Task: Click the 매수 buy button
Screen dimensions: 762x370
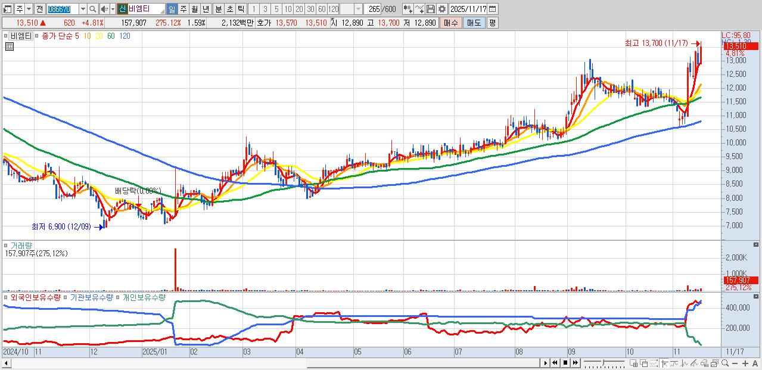Action: [451, 23]
